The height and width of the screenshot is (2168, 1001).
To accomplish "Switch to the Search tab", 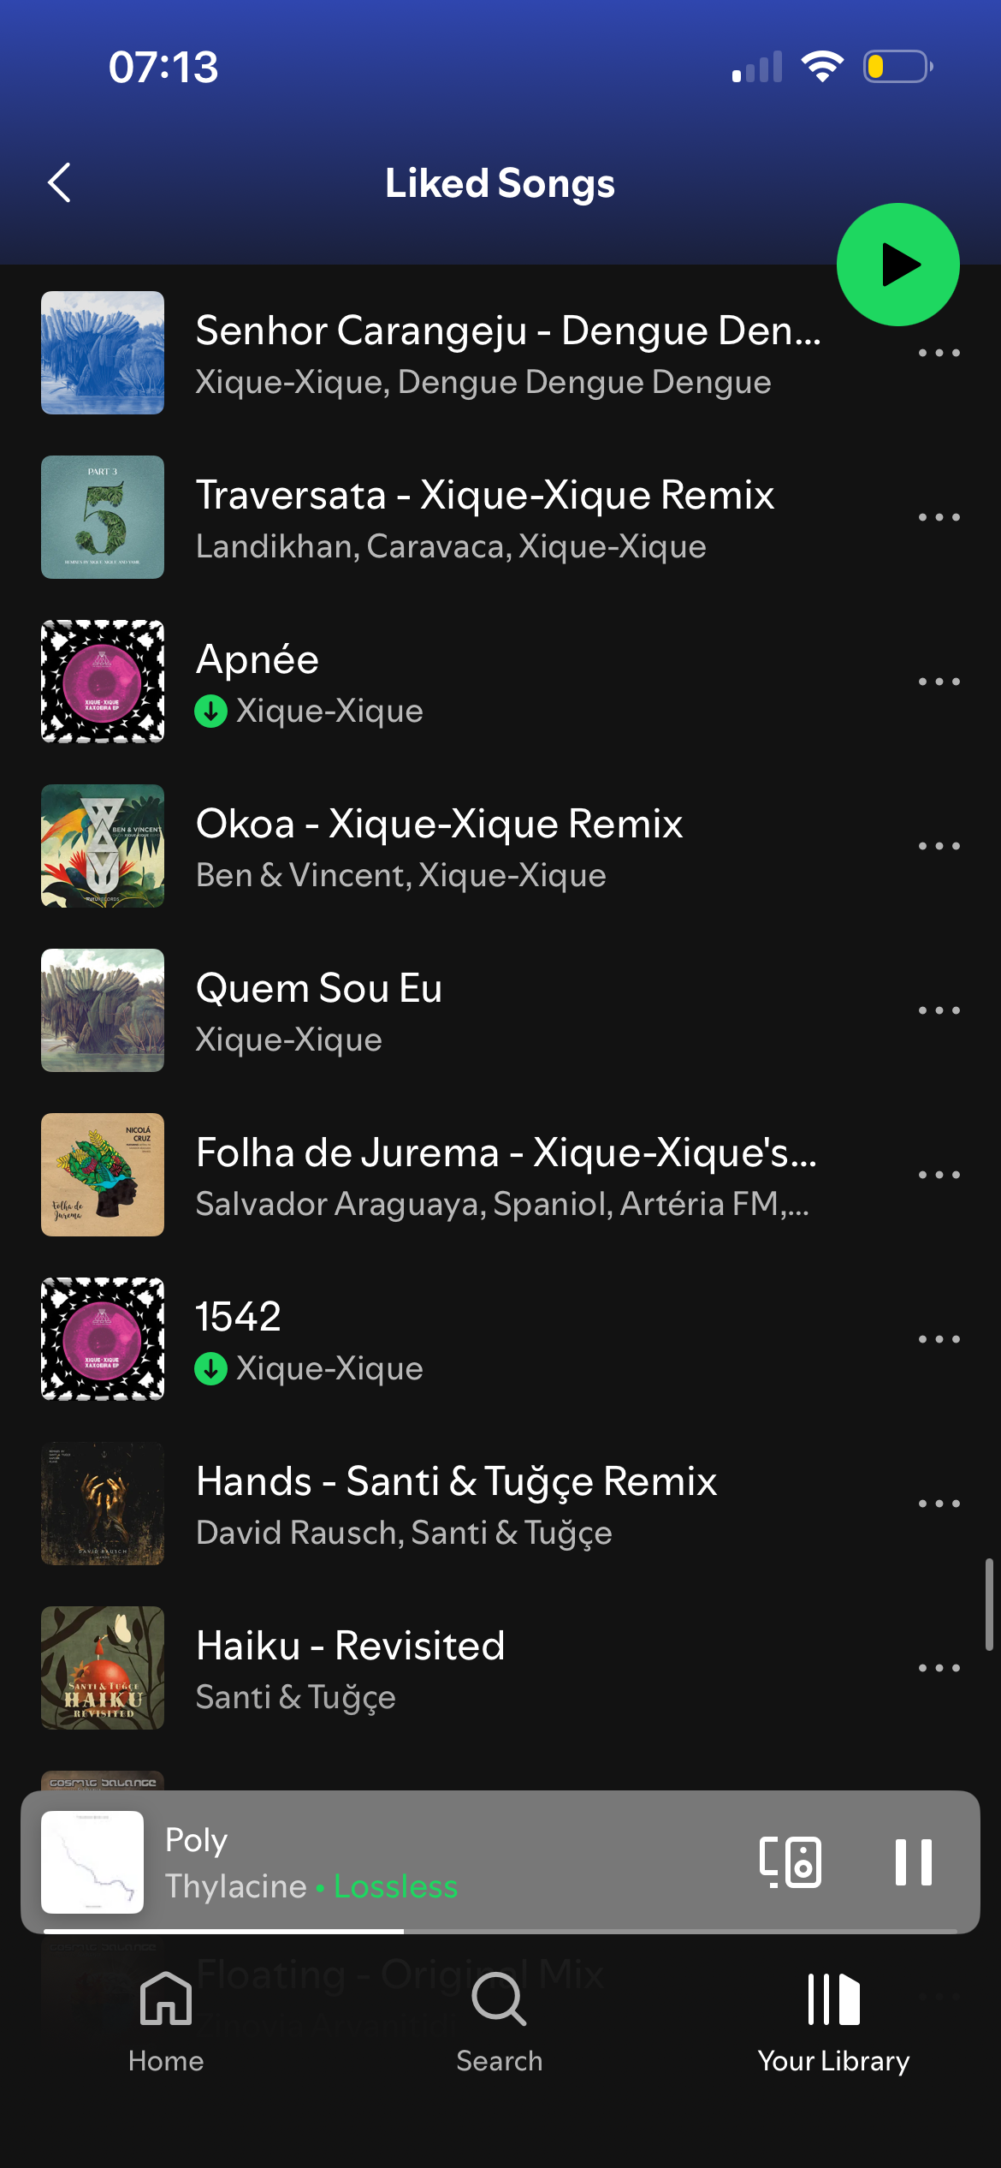I will point(500,2022).
